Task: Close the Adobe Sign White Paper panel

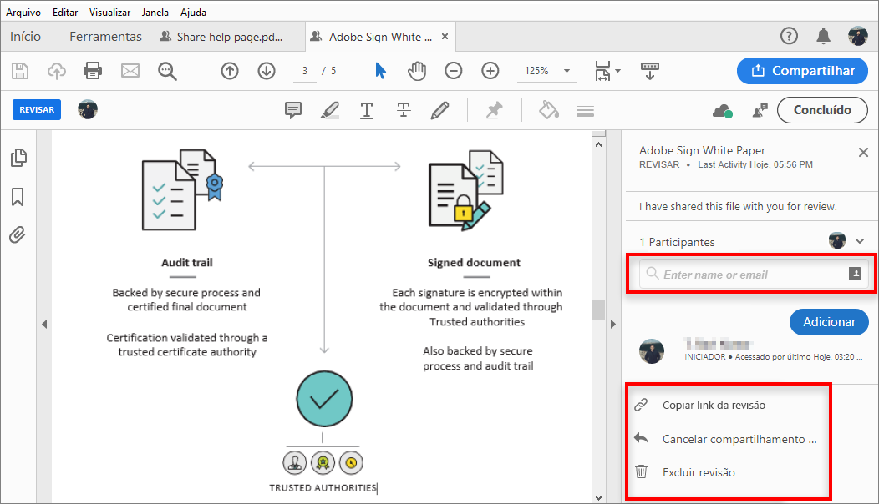Action: (863, 153)
